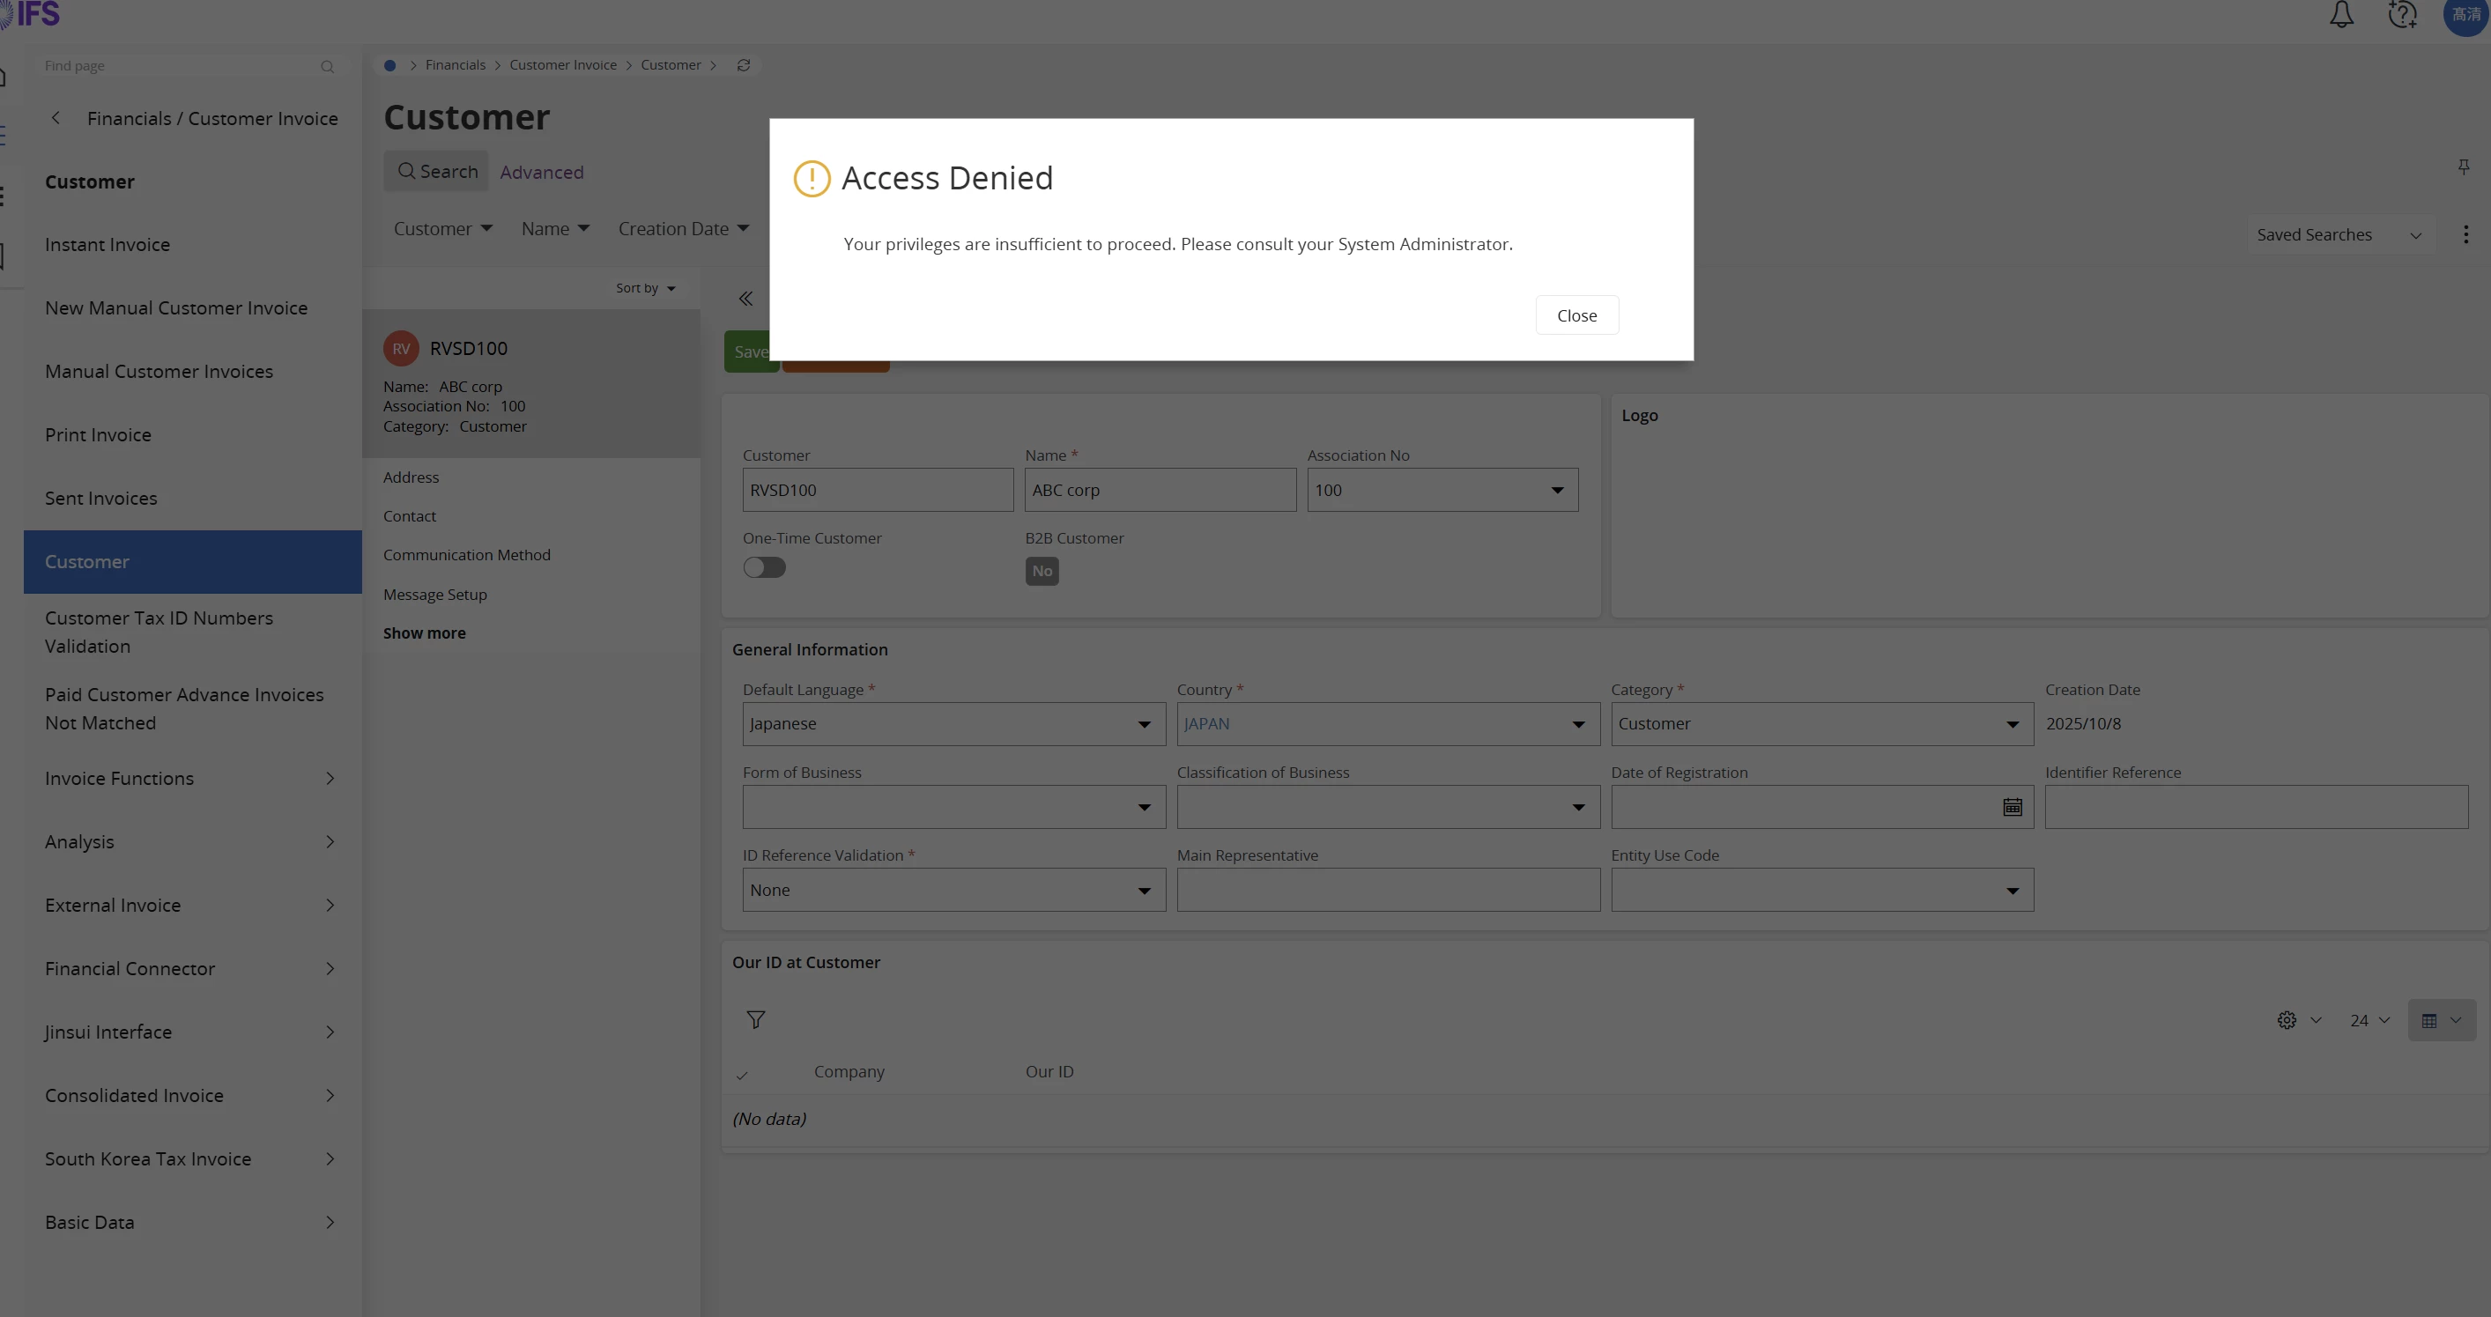Open Category dropdown
2491x1317 pixels.
2012,724
